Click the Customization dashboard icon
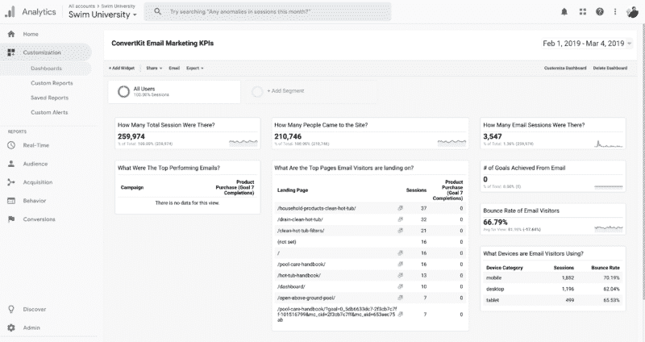 [11, 52]
